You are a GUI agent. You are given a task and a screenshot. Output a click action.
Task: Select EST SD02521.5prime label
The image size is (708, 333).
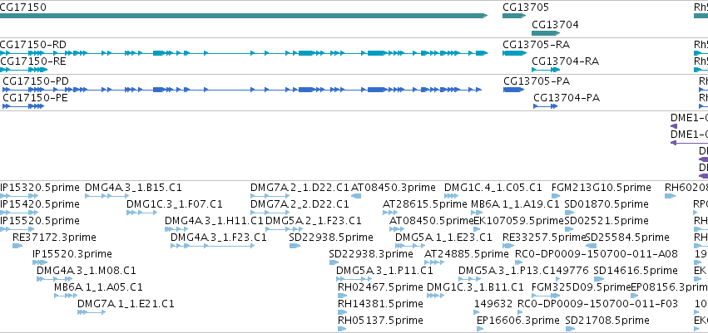click(x=607, y=221)
